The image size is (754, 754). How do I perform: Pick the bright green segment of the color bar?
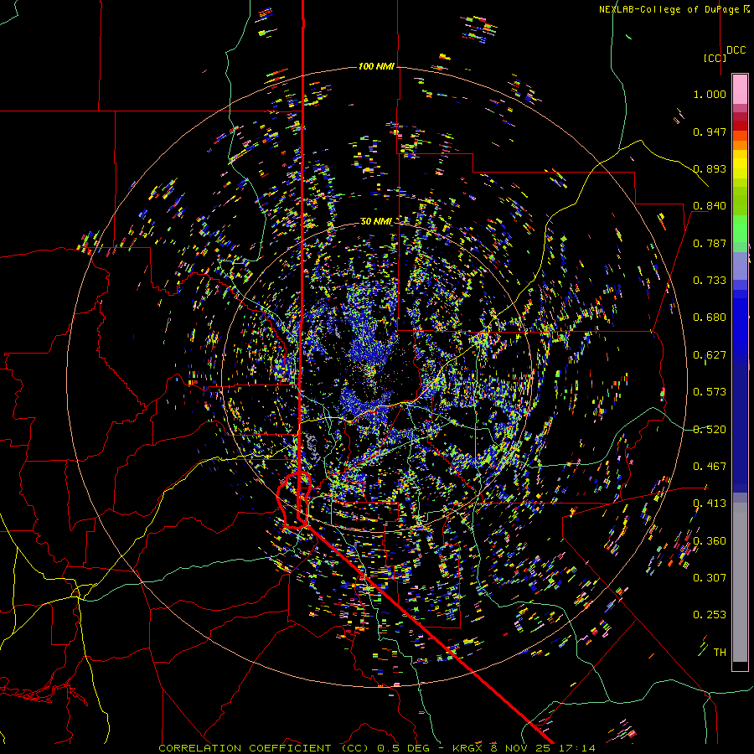(740, 229)
